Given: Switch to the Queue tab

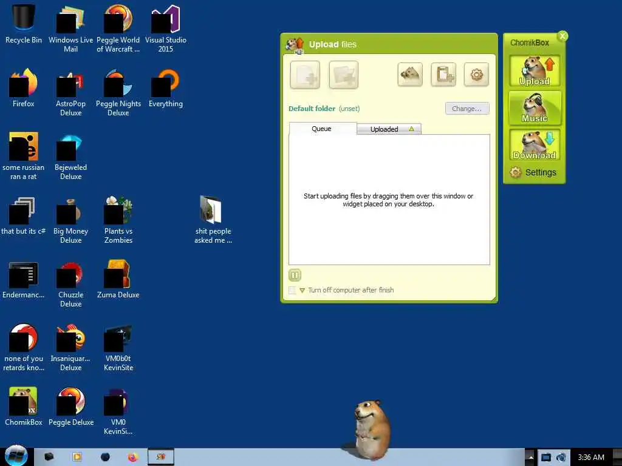Looking at the screenshot, I should pos(323,129).
